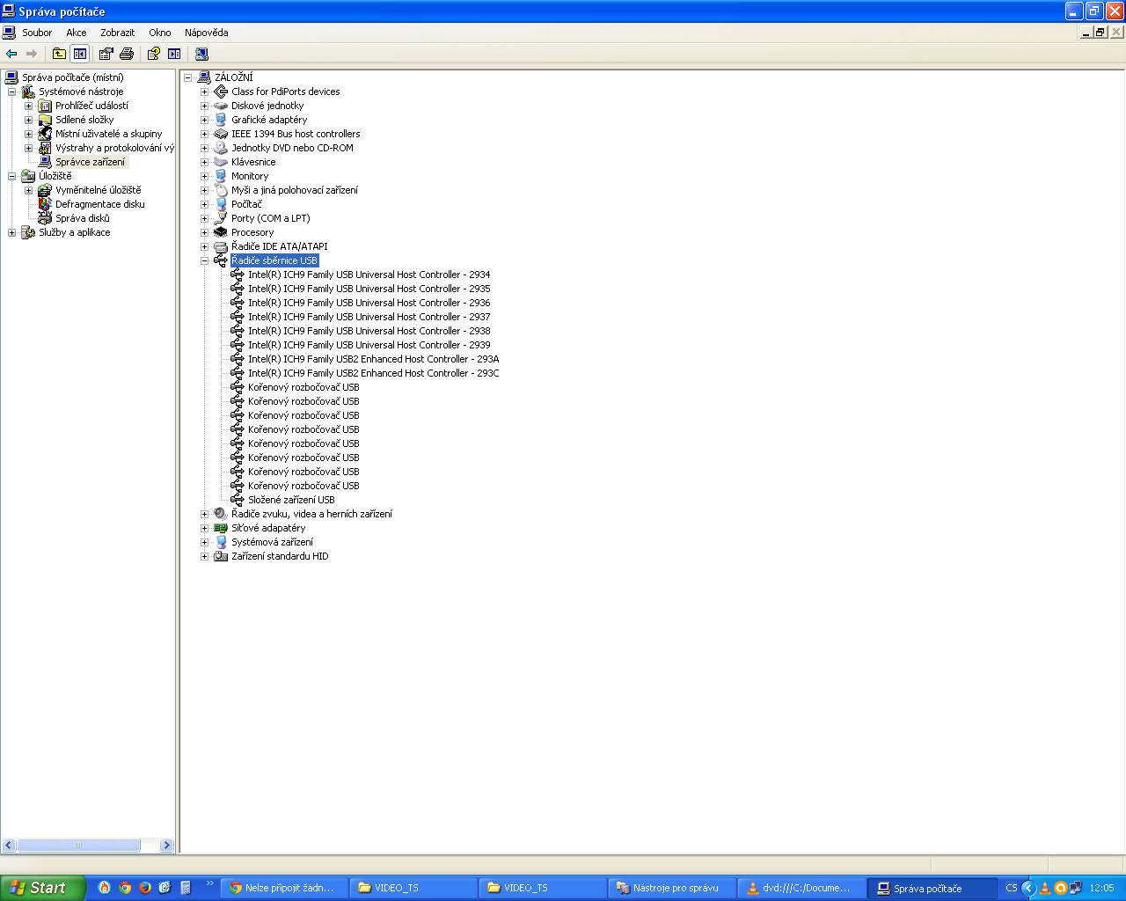
Task: Click the Procesory category icon
Action: pos(221,232)
